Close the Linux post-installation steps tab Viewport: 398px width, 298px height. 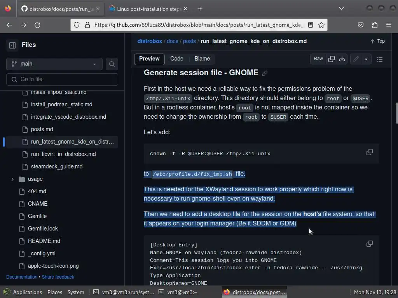point(185,9)
